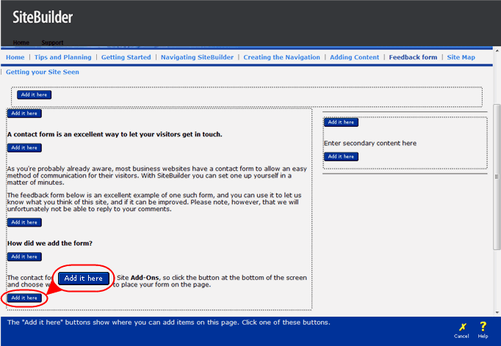501x346 pixels.
Task: Click Add it here above secondary content text
Action: pyautogui.click(x=341, y=122)
